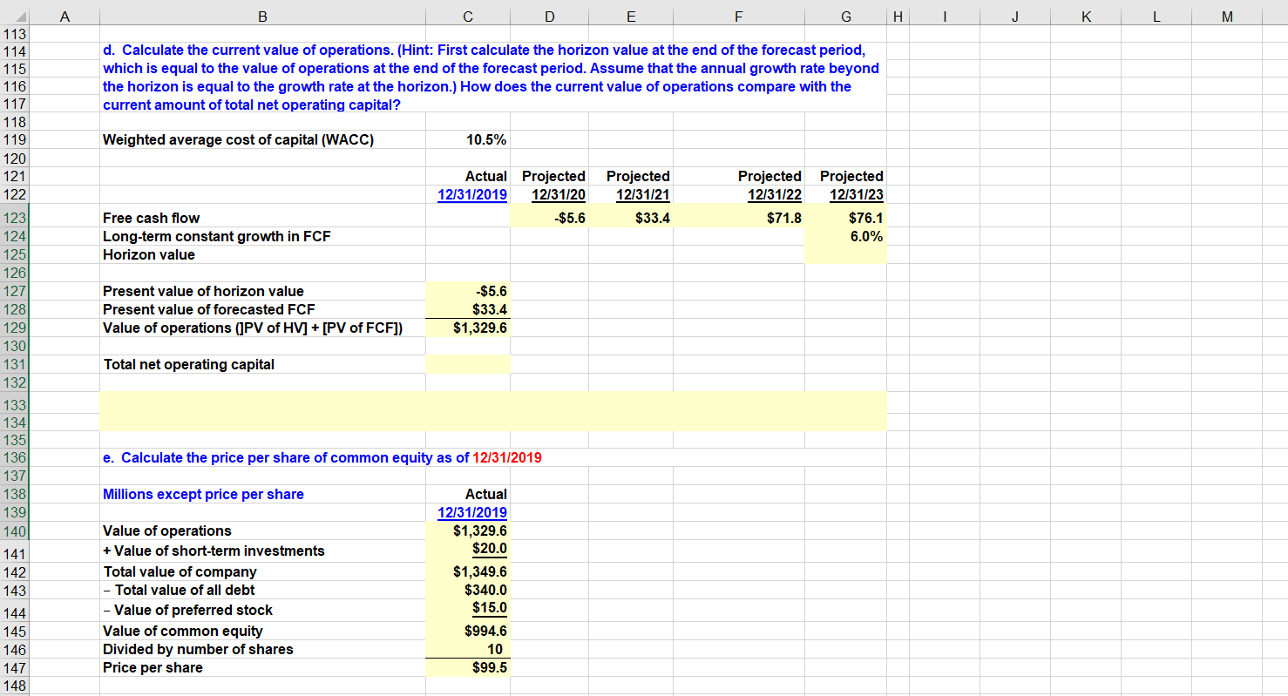1288x696 pixels.
Task: Select the Price per share value $99.5
Action: (x=468, y=668)
